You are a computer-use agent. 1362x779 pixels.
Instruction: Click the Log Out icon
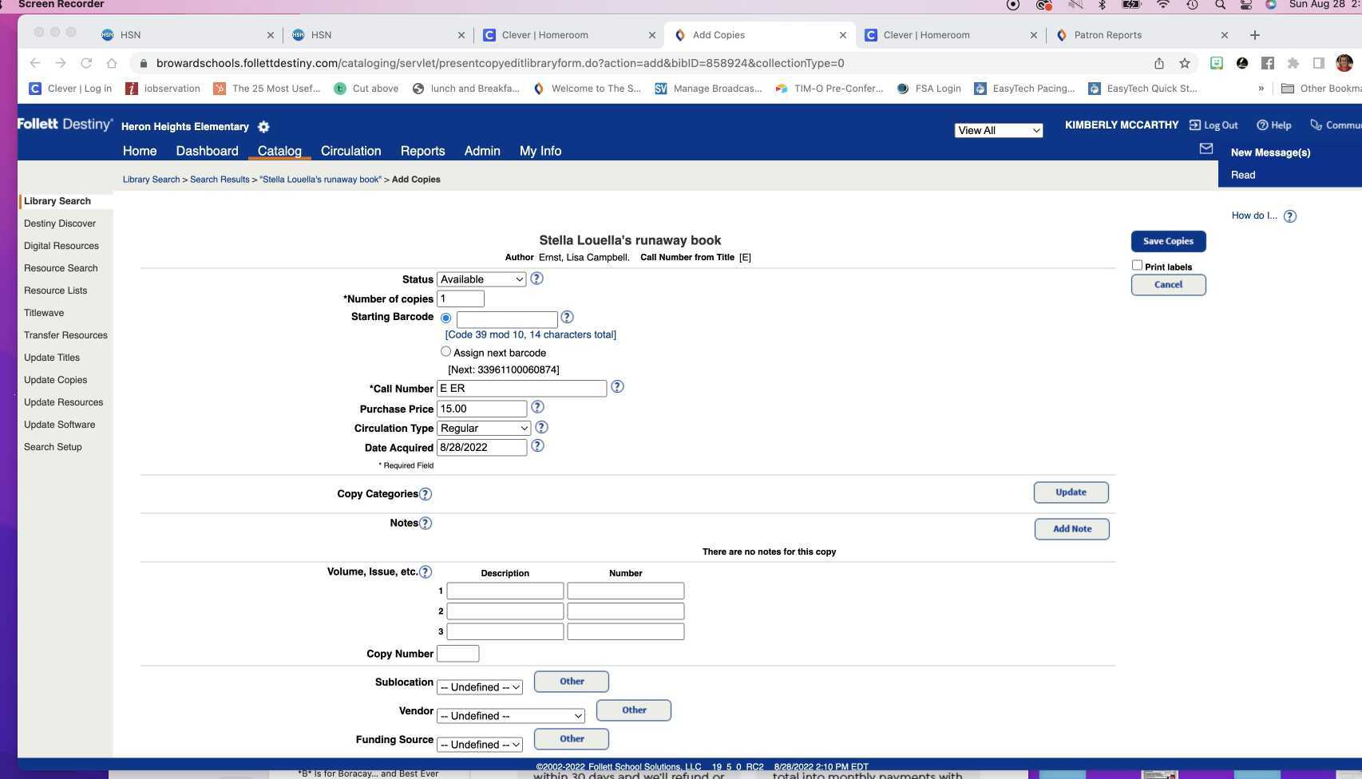pos(1195,125)
